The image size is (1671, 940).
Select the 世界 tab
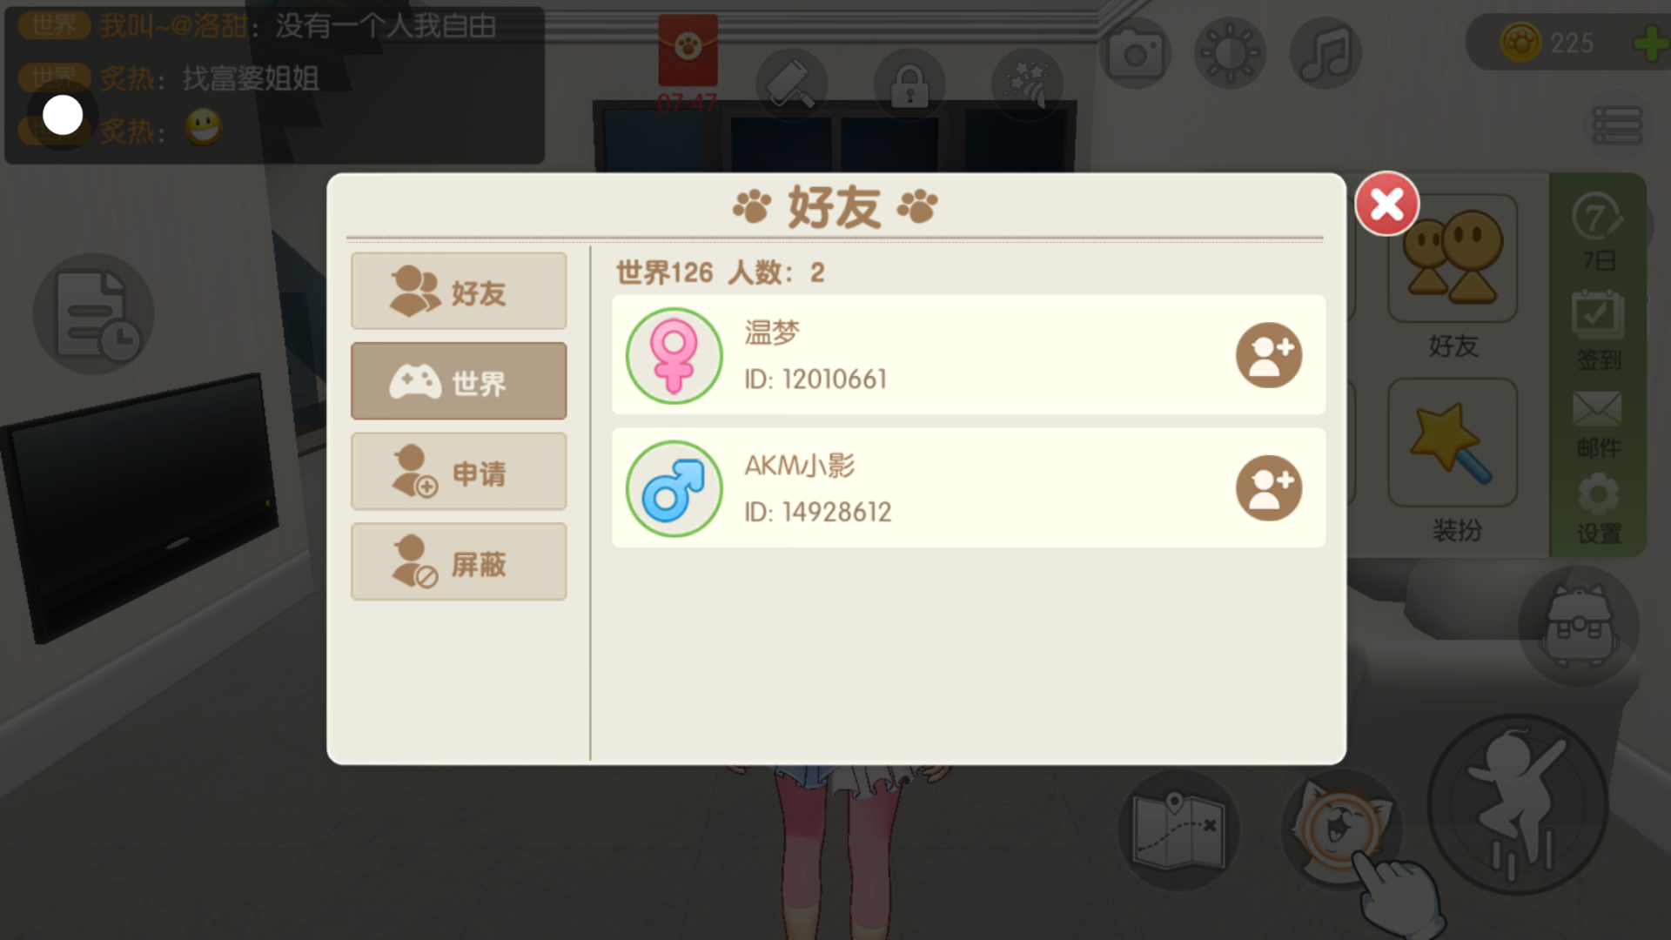coord(459,381)
